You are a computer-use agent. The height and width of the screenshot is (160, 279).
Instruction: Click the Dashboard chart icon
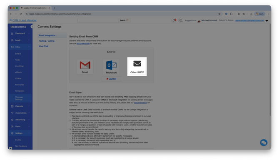pyautogui.click(x=12, y=33)
